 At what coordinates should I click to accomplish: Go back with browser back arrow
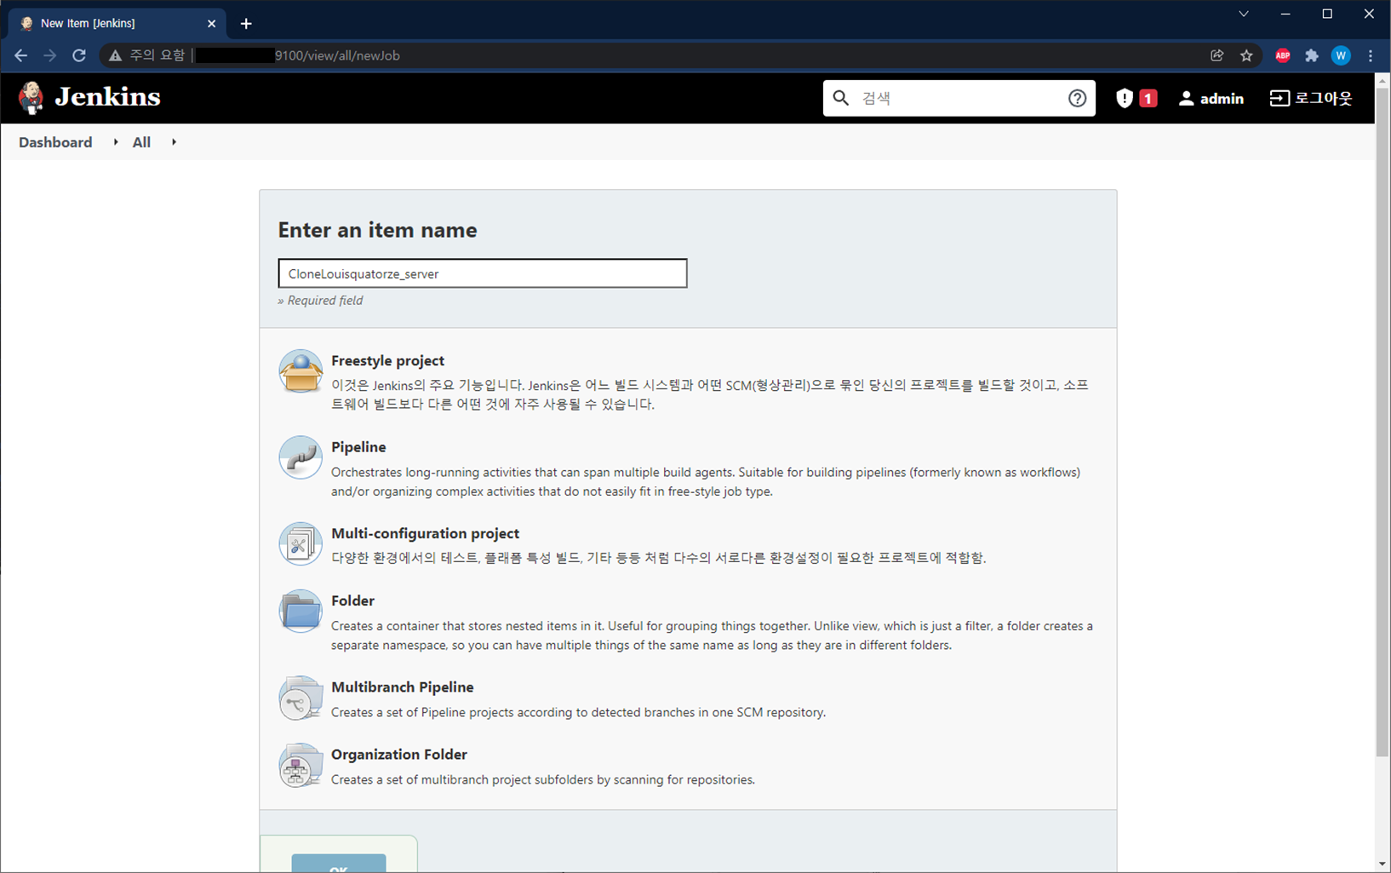(x=21, y=55)
